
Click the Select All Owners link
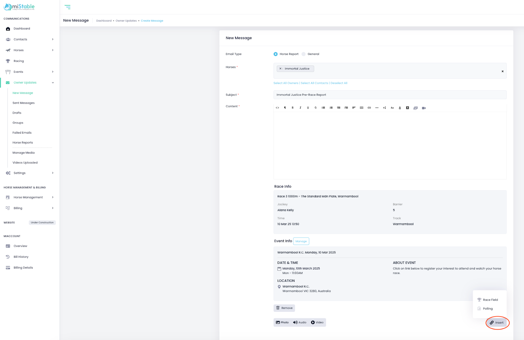pyautogui.click(x=286, y=83)
